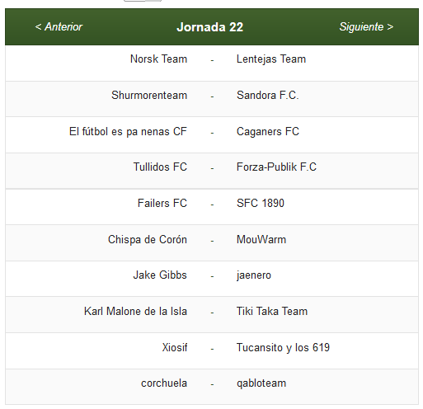Screen dimensions: 423x409
Task: Click SFC 1890 team name
Action: pos(261,203)
